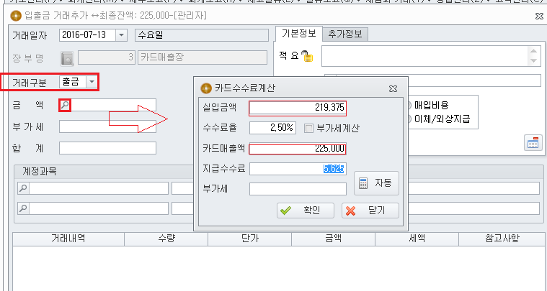Open the 거래구분 출금 dropdown

pyautogui.click(x=92, y=82)
